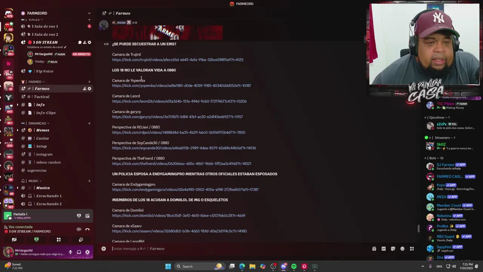The height and width of the screenshot is (272, 483).
Task: Stop streaming Pantalla 1
Action: click(79, 216)
